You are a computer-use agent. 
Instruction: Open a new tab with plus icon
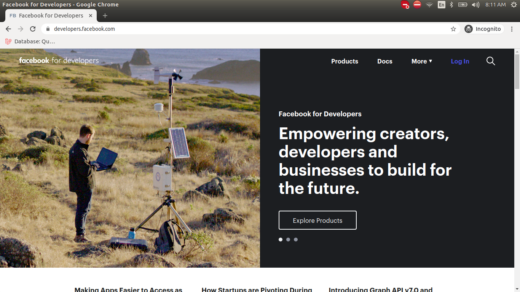pyautogui.click(x=105, y=16)
